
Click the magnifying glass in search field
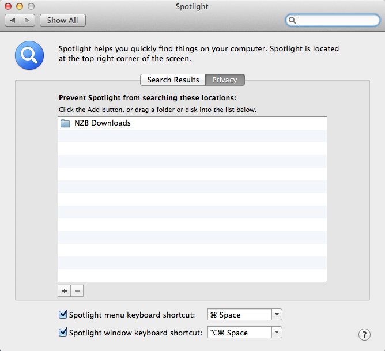pyautogui.click(x=292, y=20)
